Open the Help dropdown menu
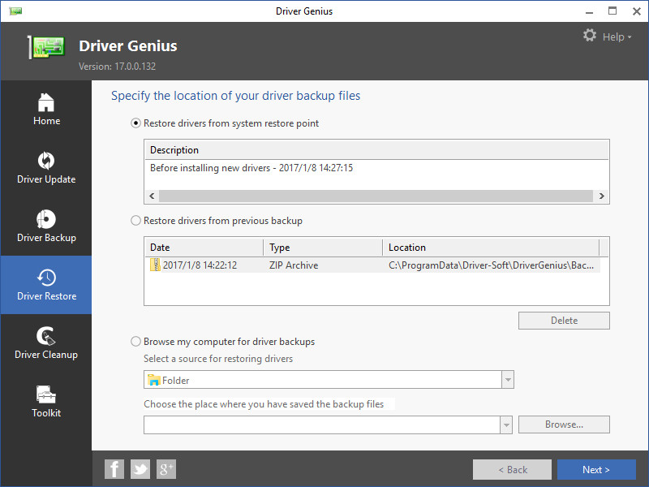 point(617,37)
